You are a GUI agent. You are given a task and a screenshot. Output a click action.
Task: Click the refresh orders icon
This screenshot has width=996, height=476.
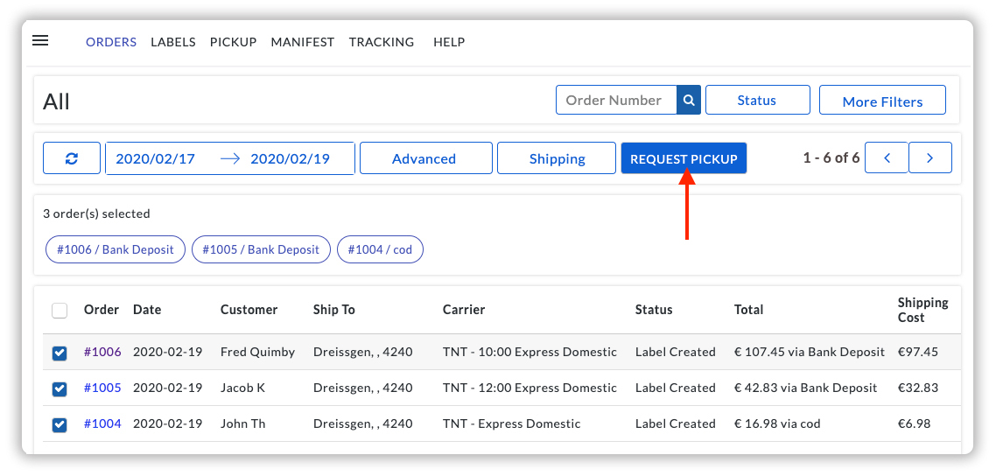click(x=72, y=158)
